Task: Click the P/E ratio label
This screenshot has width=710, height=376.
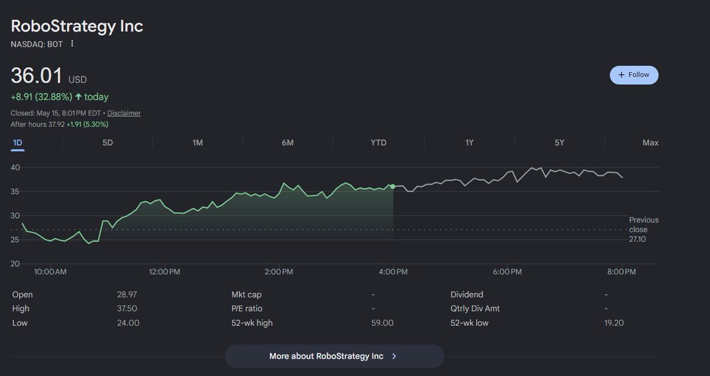Action: 247,309
